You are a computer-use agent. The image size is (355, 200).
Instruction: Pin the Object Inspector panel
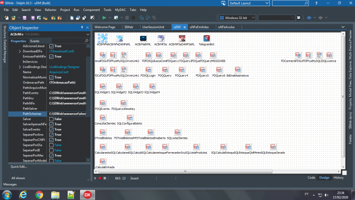click(x=82, y=27)
